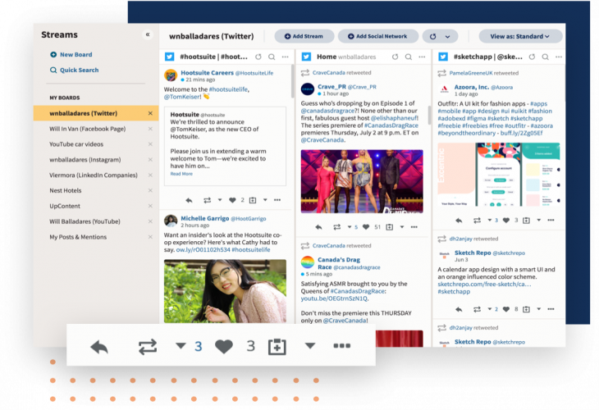599x410 pixels.
Task: Open more actions ellipsis on Azoora tweet
Action: point(551,221)
